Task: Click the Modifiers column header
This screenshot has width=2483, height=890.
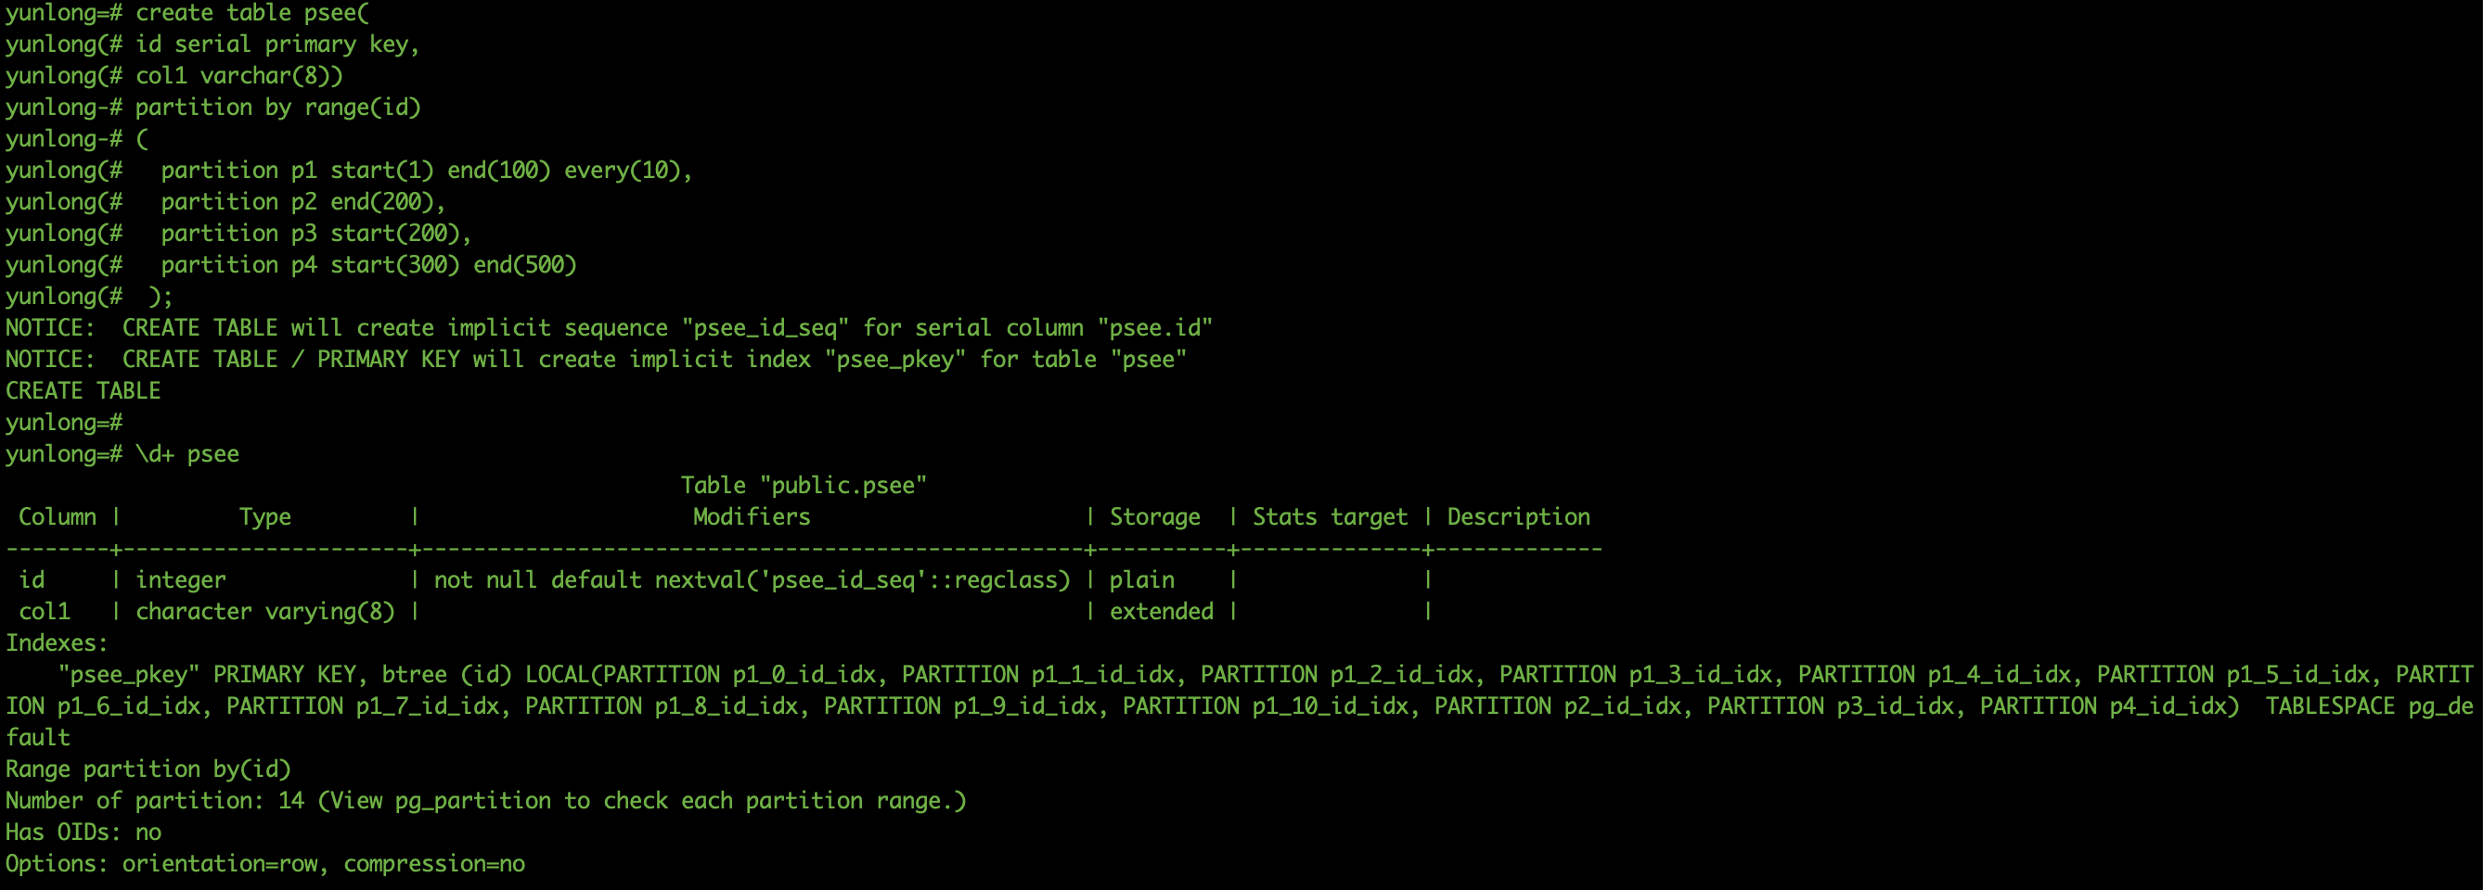Action: [x=751, y=517]
